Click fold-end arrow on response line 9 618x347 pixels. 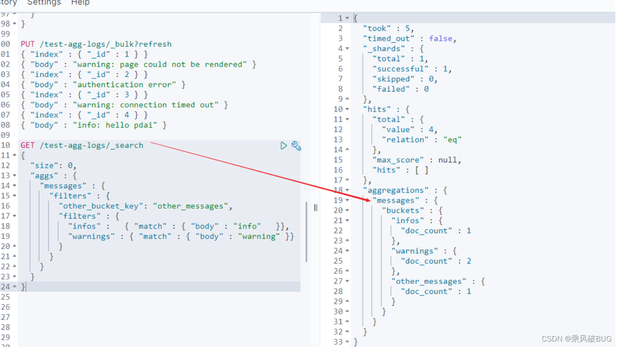pyautogui.click(x=347, y=99)
